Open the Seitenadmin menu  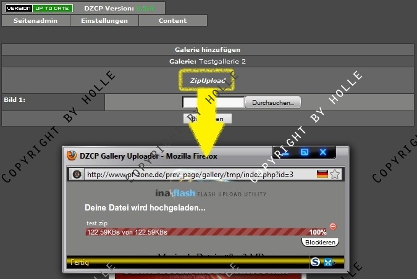[x=36, y=20]
